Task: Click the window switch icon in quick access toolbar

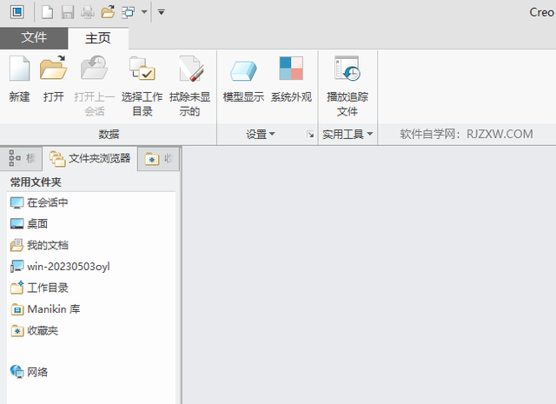Action: pyautogui.click(x=129, y=12)
